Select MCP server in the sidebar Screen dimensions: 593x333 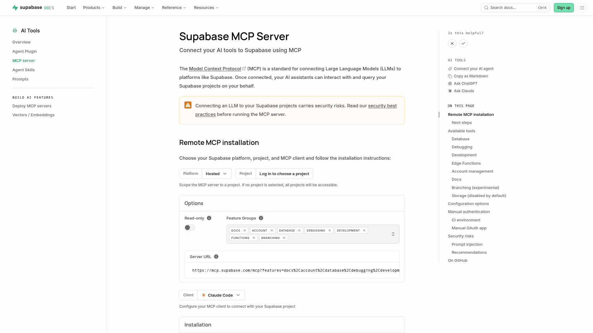coord(23,61)
